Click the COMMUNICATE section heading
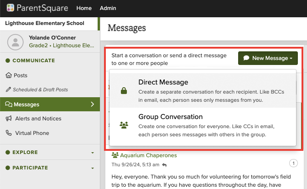Image resolution: width=307 pixels, height=189 pixels. pyautogui.click(x=34, y=60)
